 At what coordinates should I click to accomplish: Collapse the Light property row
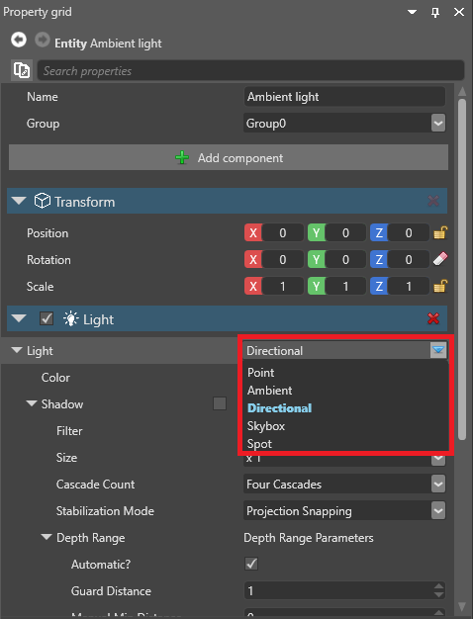click(x=17, y=350)
